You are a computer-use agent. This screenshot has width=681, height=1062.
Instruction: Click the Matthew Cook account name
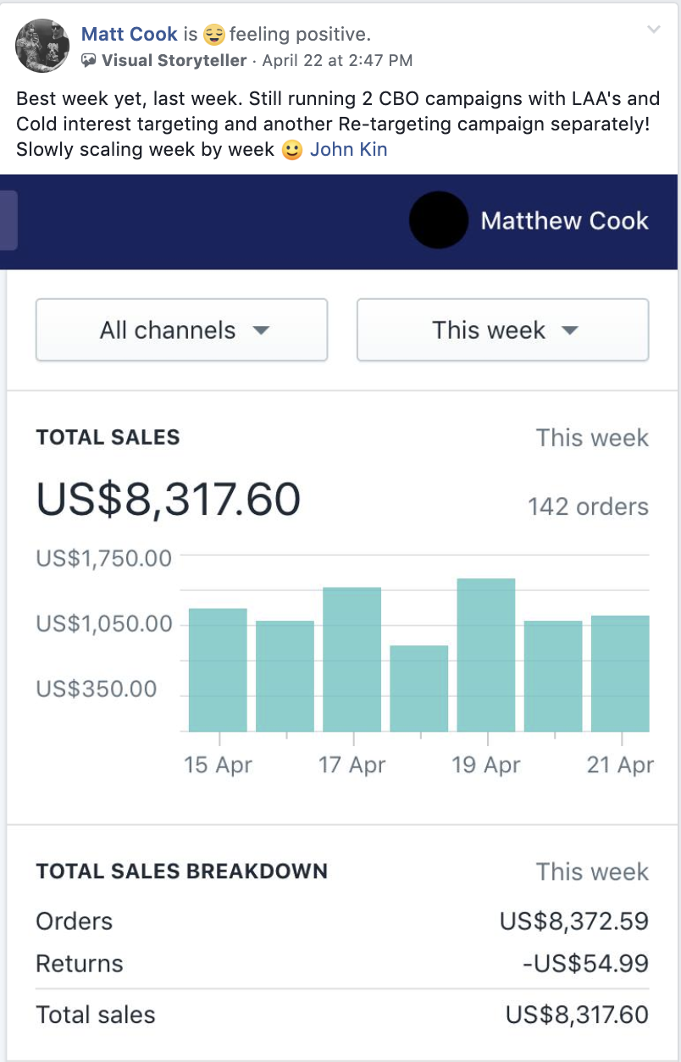(564, 221)
